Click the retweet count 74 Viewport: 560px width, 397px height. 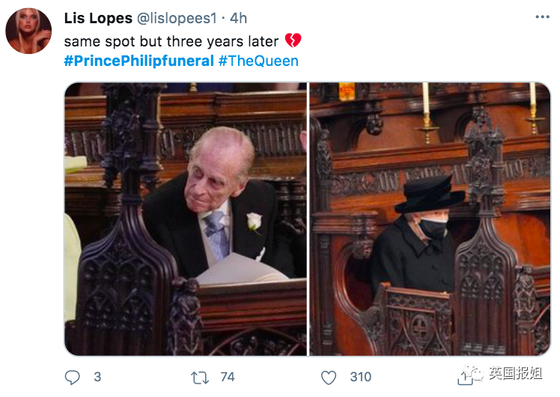point(228,377)
